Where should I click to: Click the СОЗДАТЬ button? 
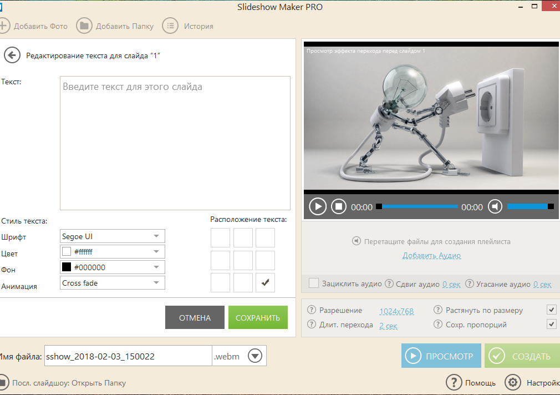click(x=522, y=356)
